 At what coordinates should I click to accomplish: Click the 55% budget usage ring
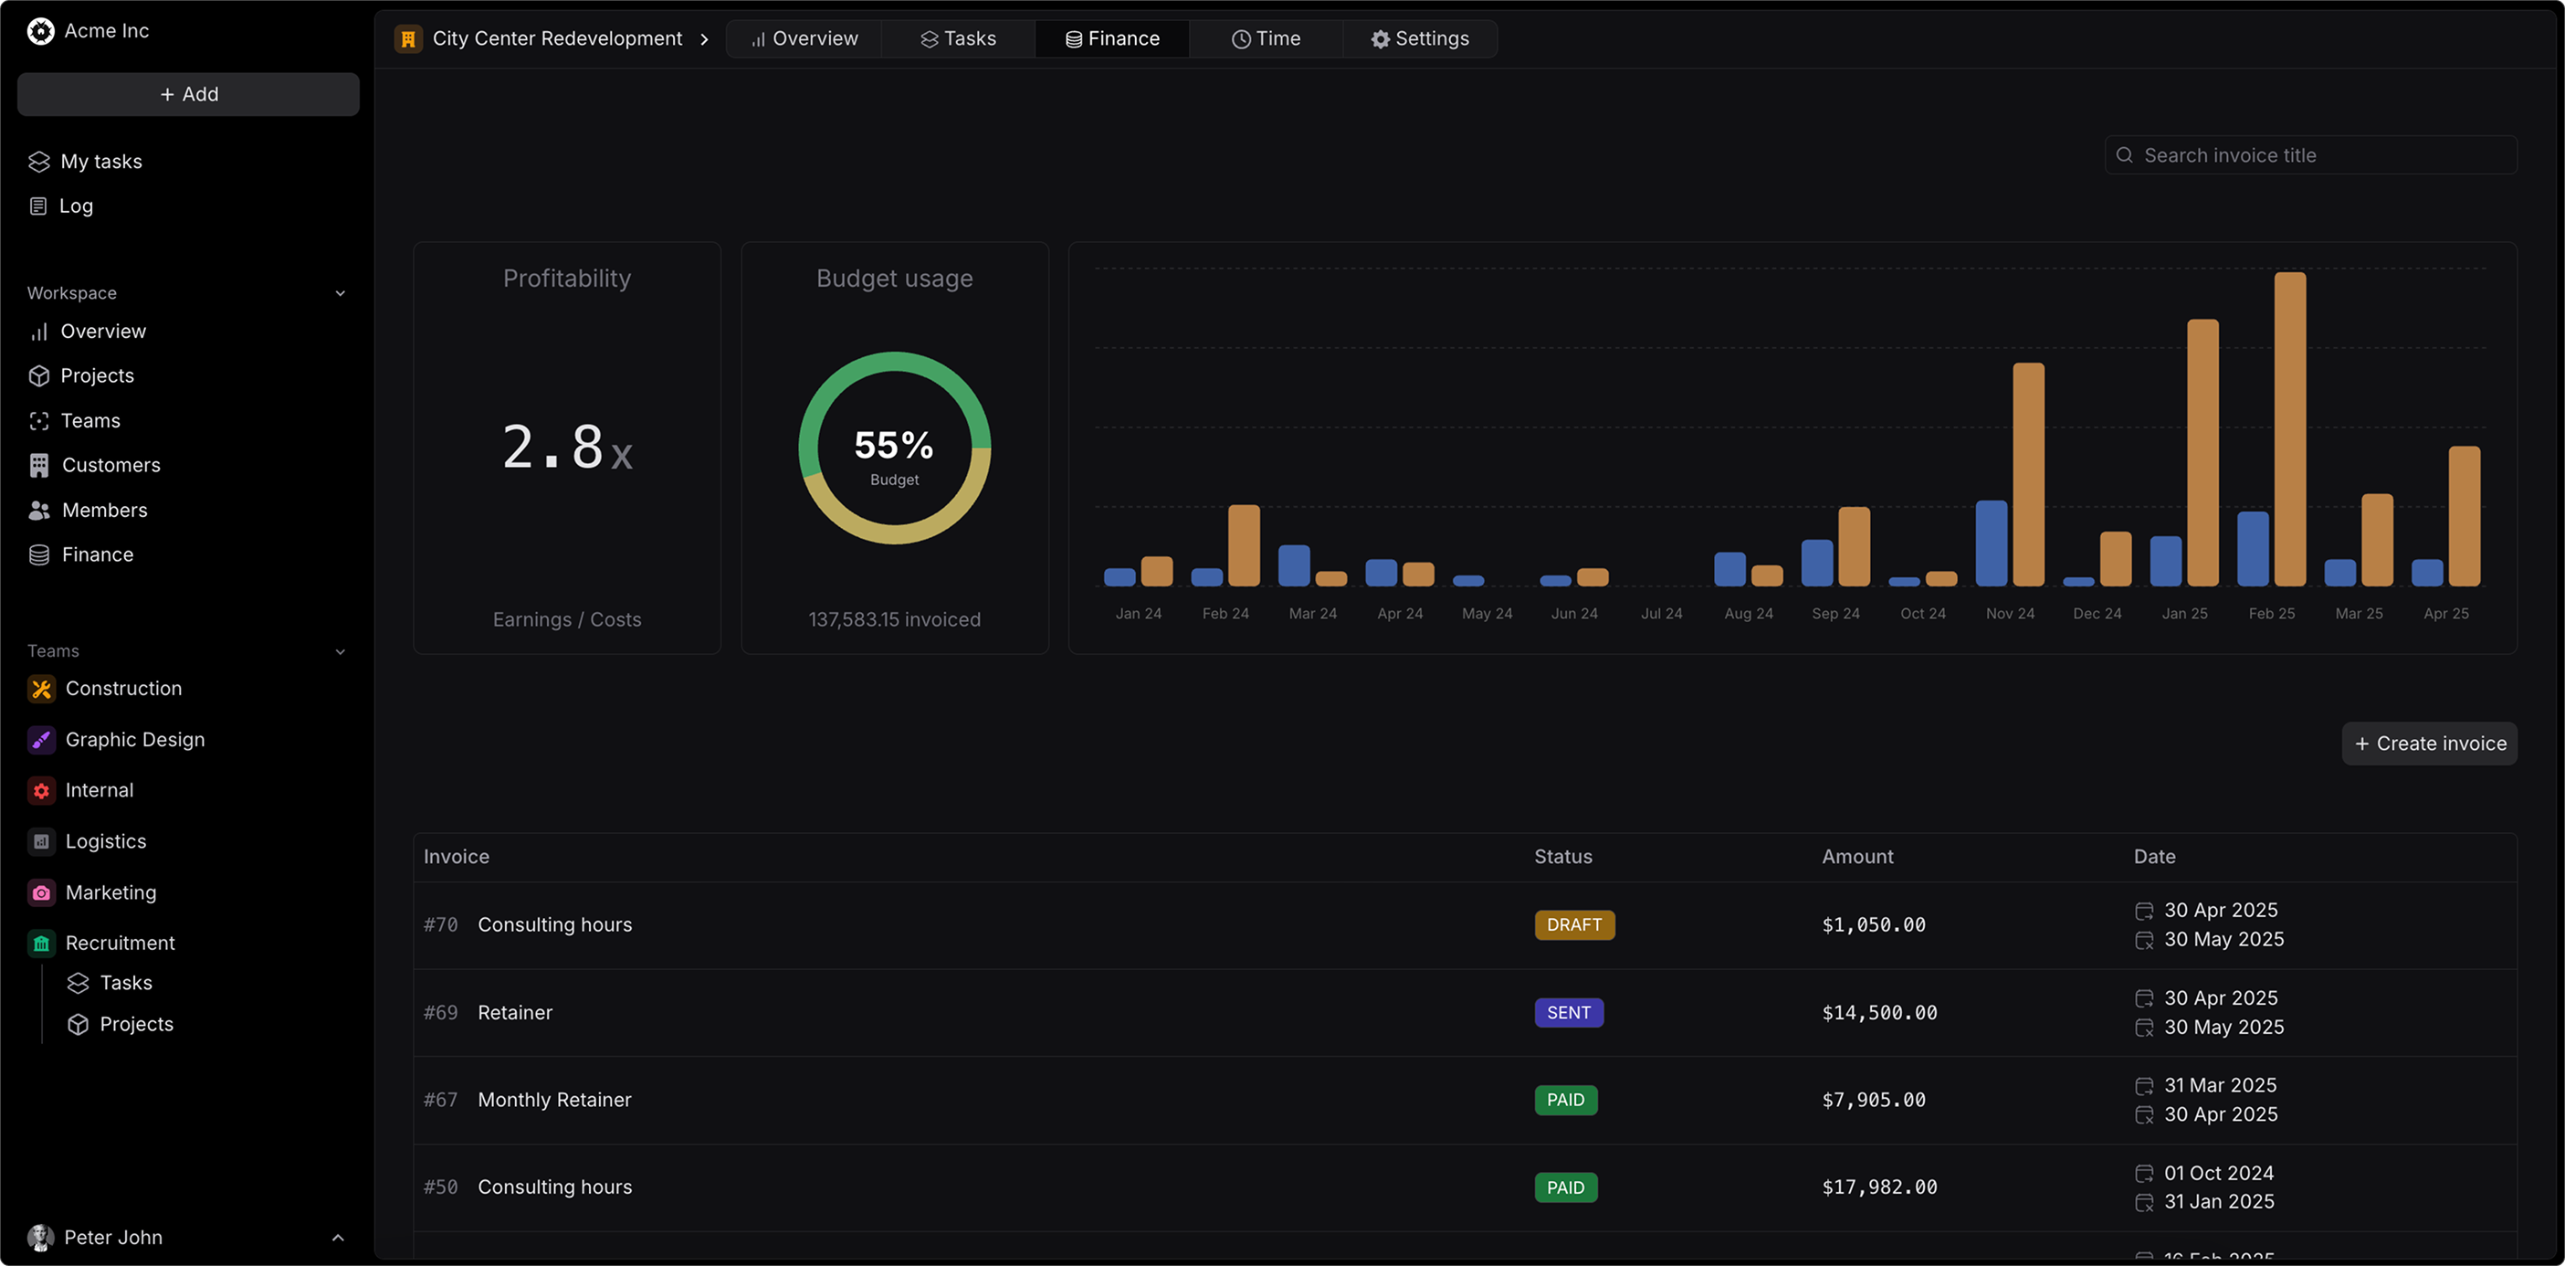(894, 448)
